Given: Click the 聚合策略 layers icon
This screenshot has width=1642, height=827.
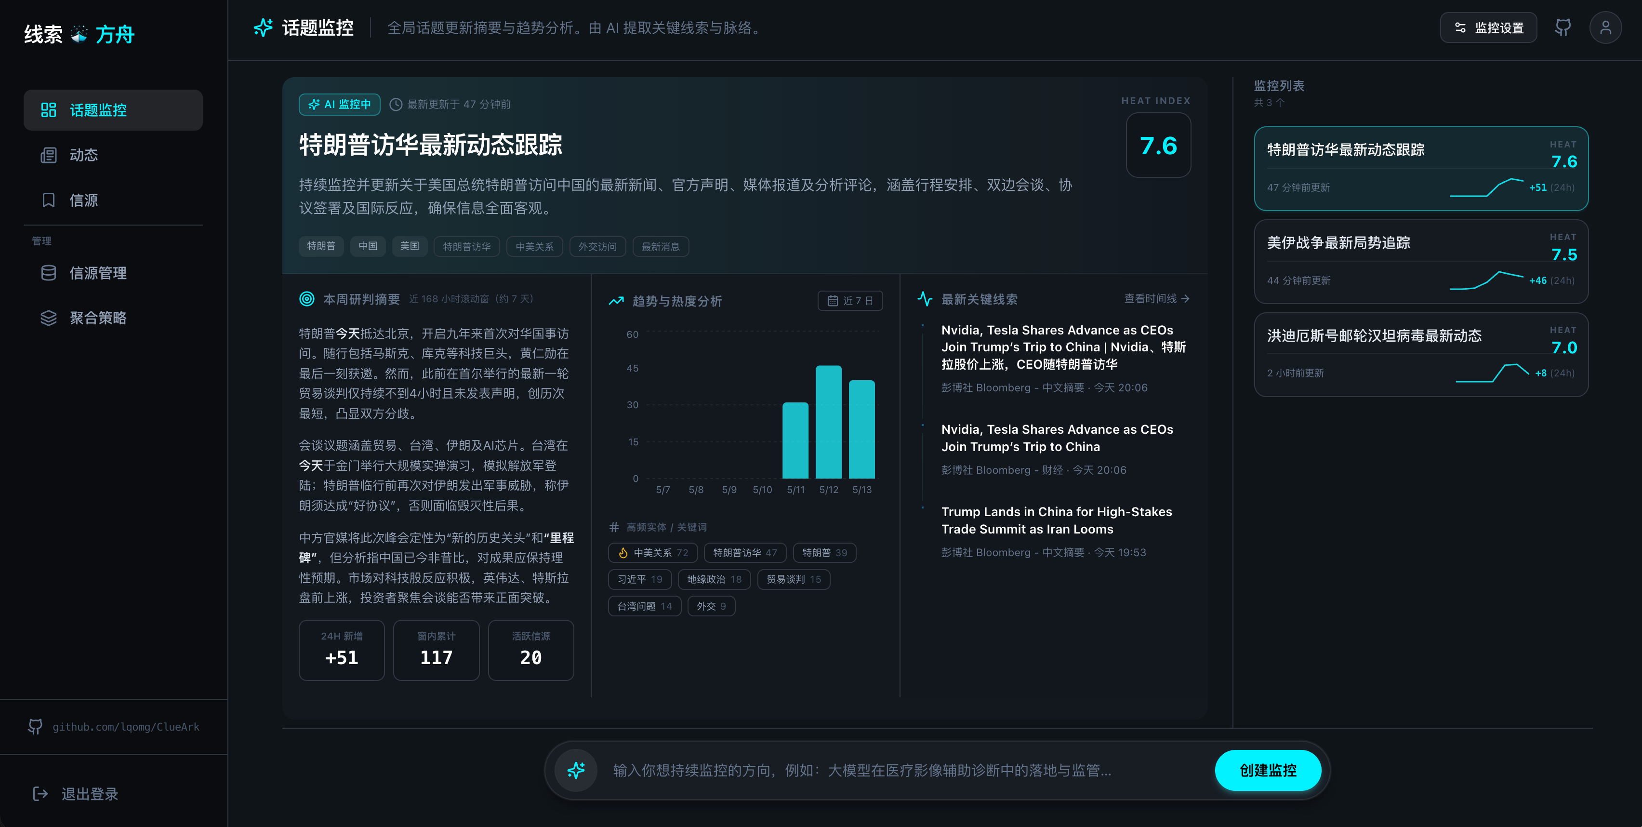Looking at the screenshot, I should click(x=49, y=318).
